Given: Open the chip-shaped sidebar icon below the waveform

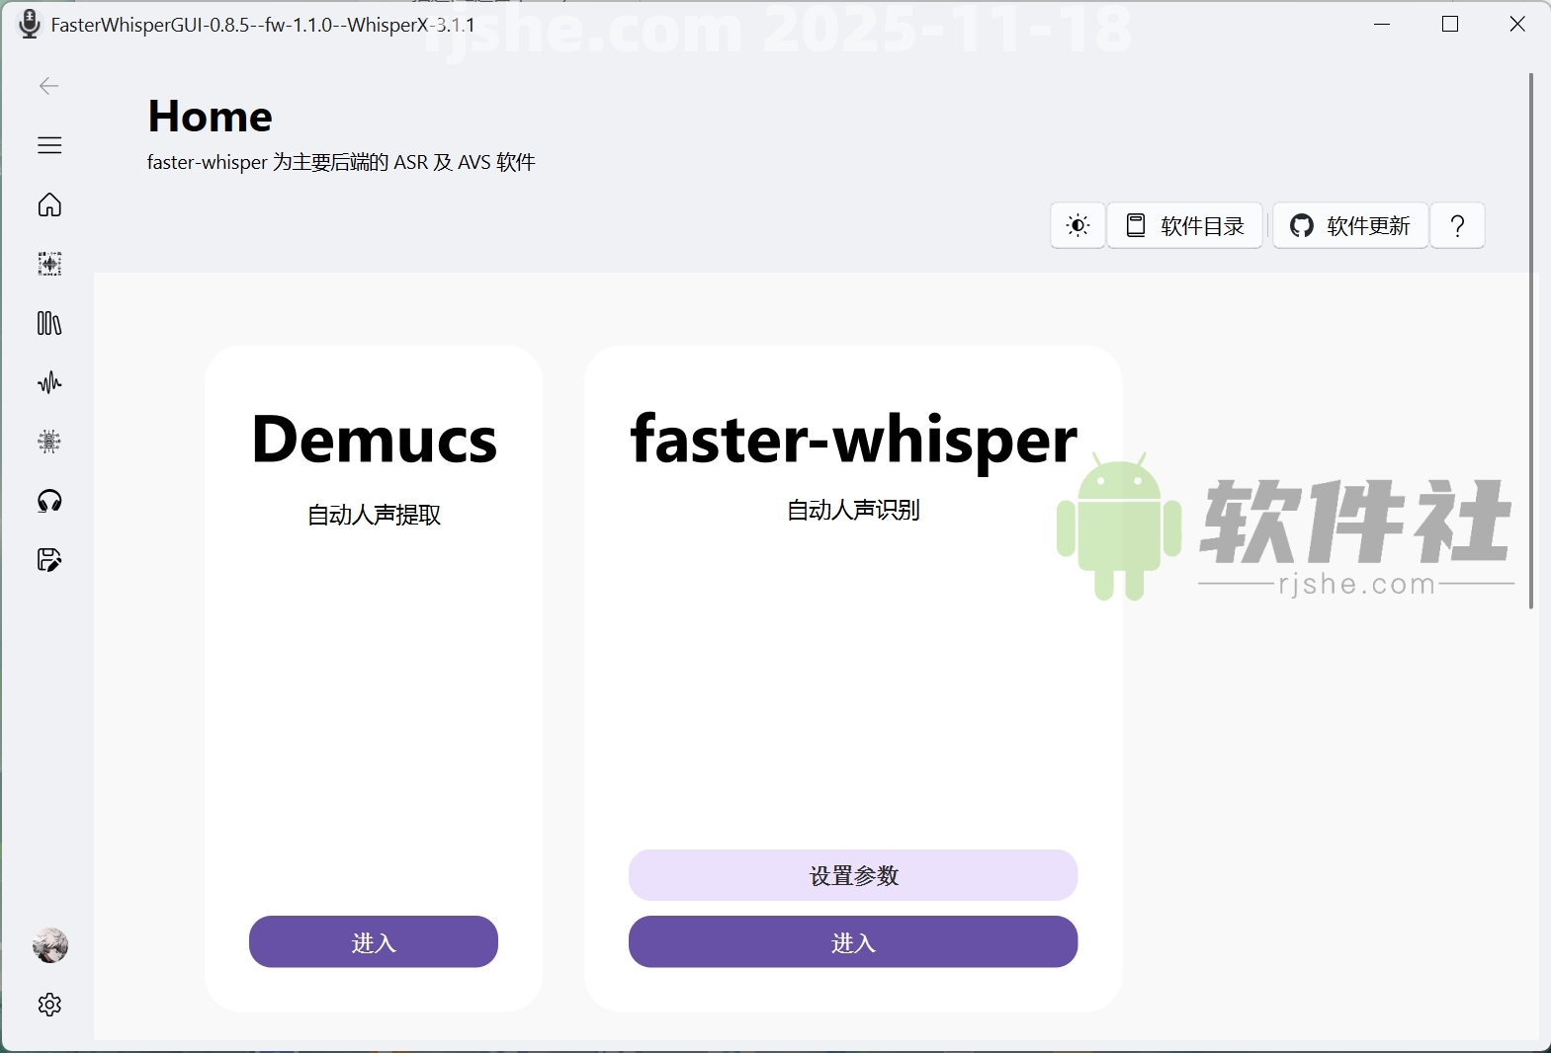Looking at the screenshot, I should [49, 442].
